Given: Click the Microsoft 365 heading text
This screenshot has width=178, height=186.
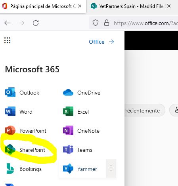Looking at the screenshot, I should tap(32, 69).
